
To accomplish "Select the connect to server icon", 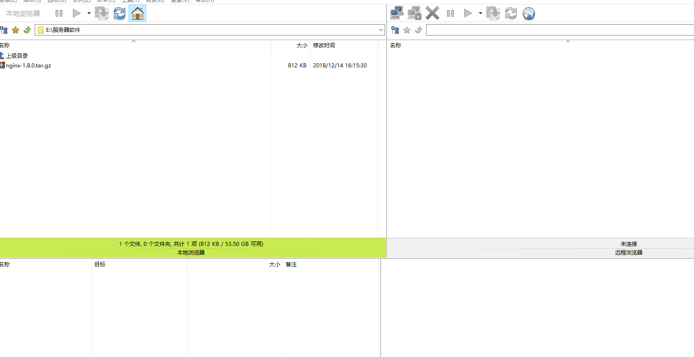I will [x=396, y=13].
